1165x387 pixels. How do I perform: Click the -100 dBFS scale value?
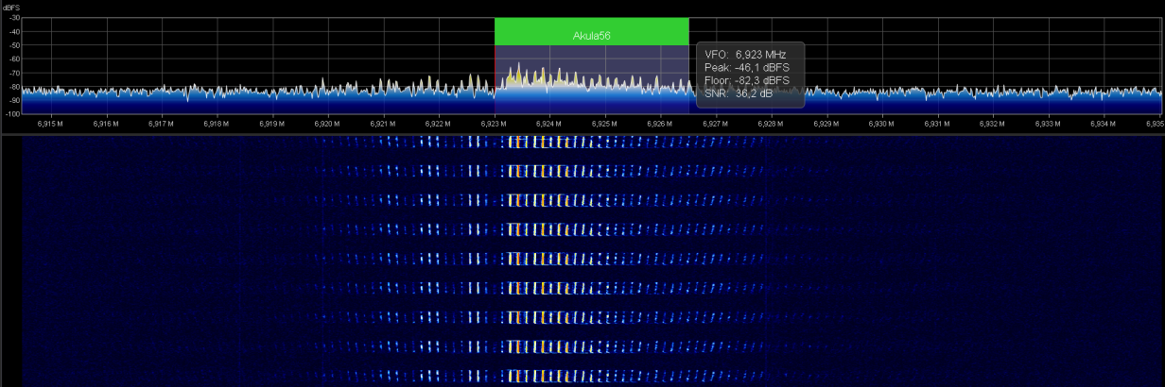(12, 113)
